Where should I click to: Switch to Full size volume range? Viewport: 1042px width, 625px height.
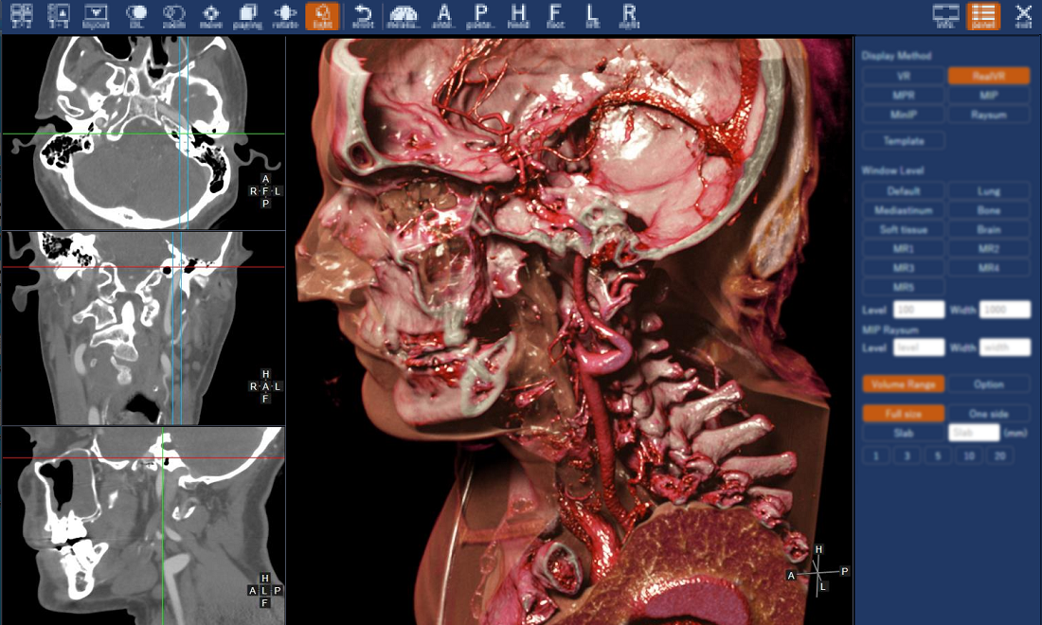[904, 414]
